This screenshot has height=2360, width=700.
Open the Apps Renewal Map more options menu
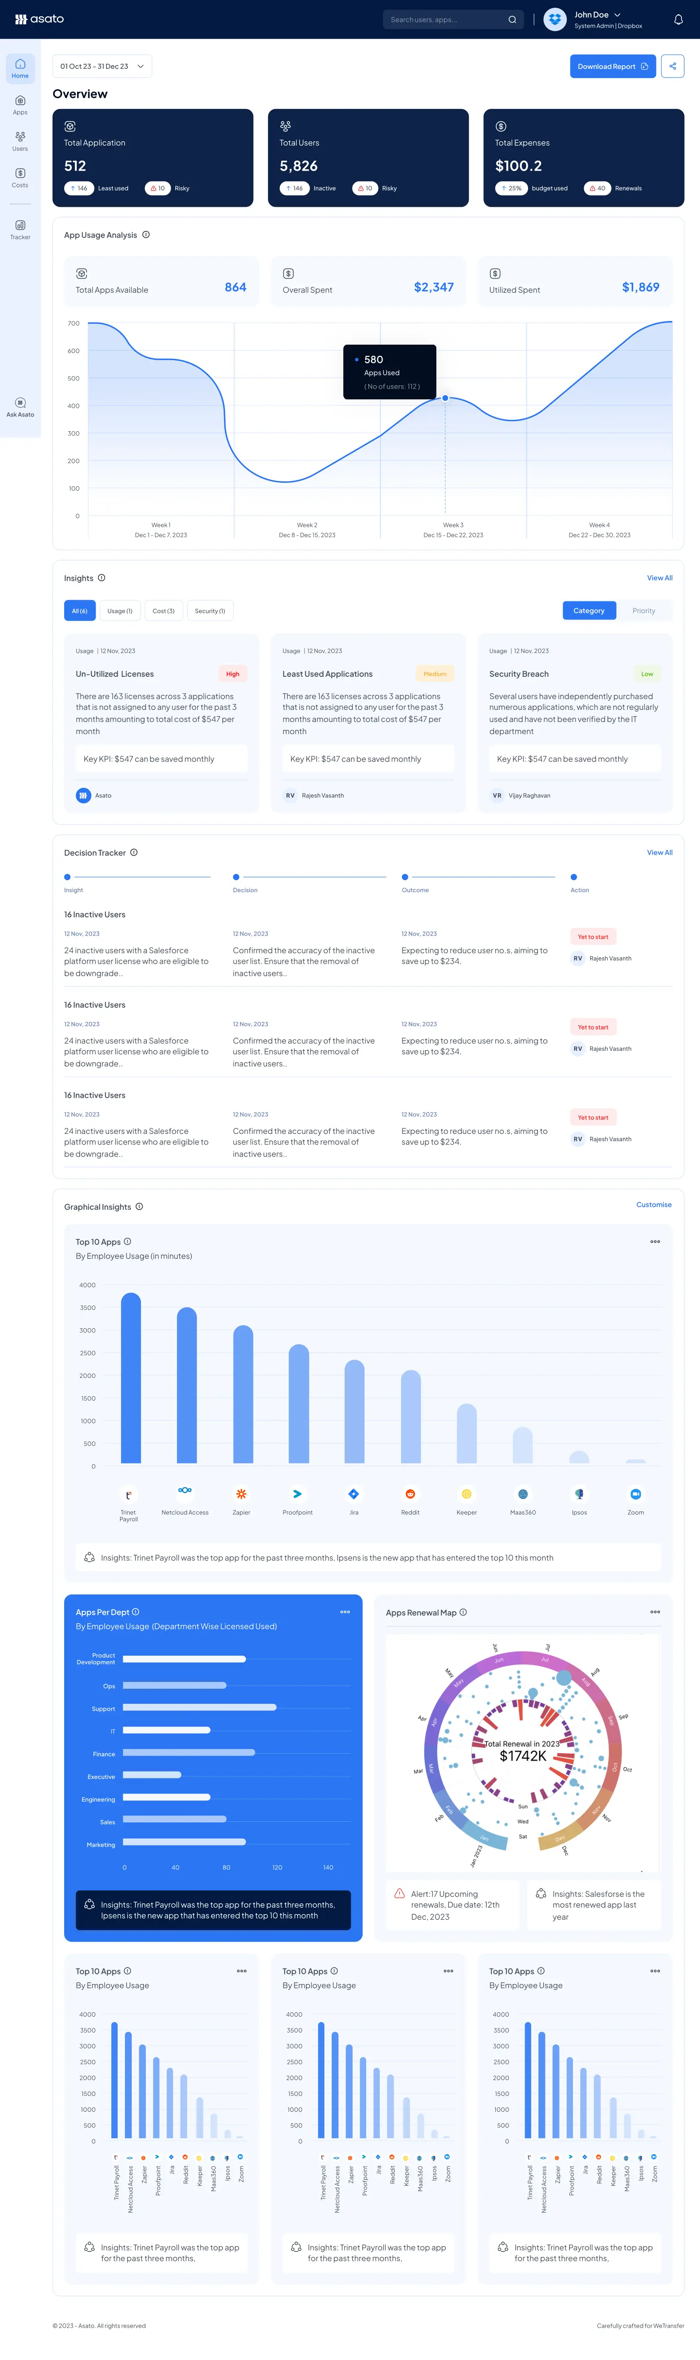pos(655,1612)
